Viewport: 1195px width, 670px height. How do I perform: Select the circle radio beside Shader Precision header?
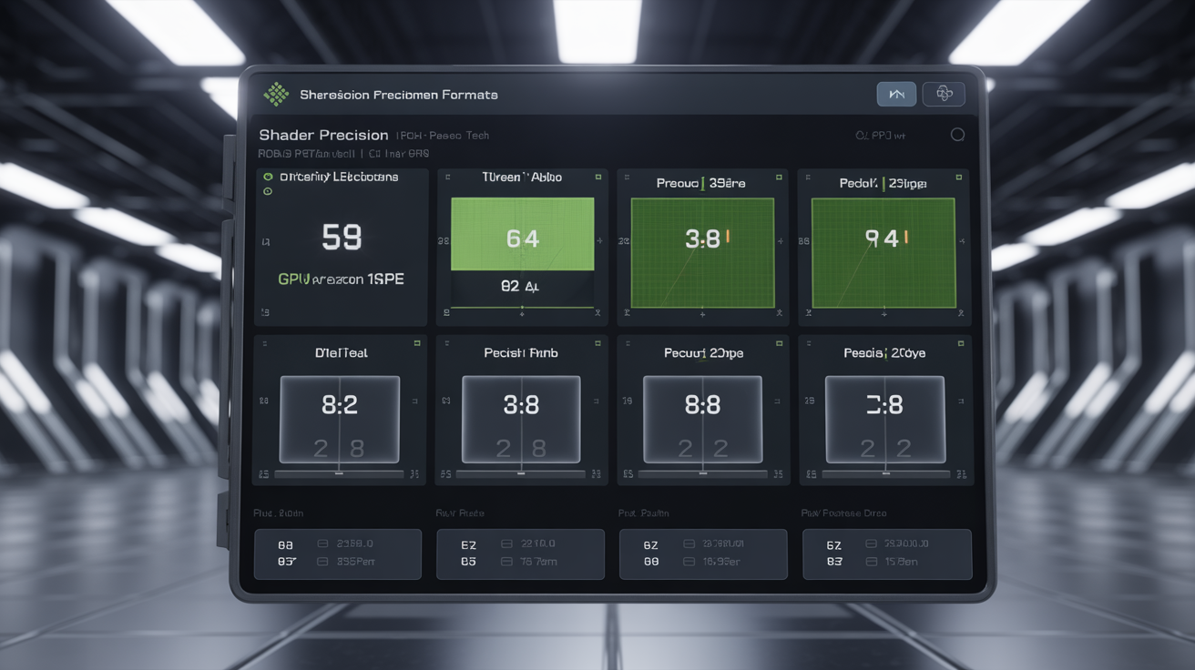pyautogui.click(x=957, y=134)
